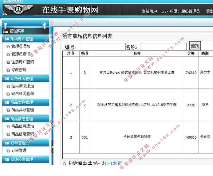Open 管理员查询 page
Image resolution: width=213 pixels, height=176 pixels.
coord(21,54)
